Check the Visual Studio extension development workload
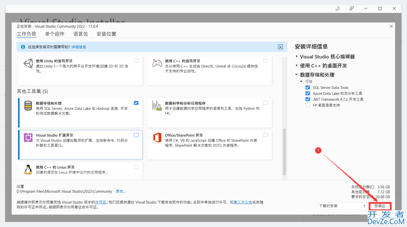The width and height of the screenshot is (407, 227). pos(136,135)
